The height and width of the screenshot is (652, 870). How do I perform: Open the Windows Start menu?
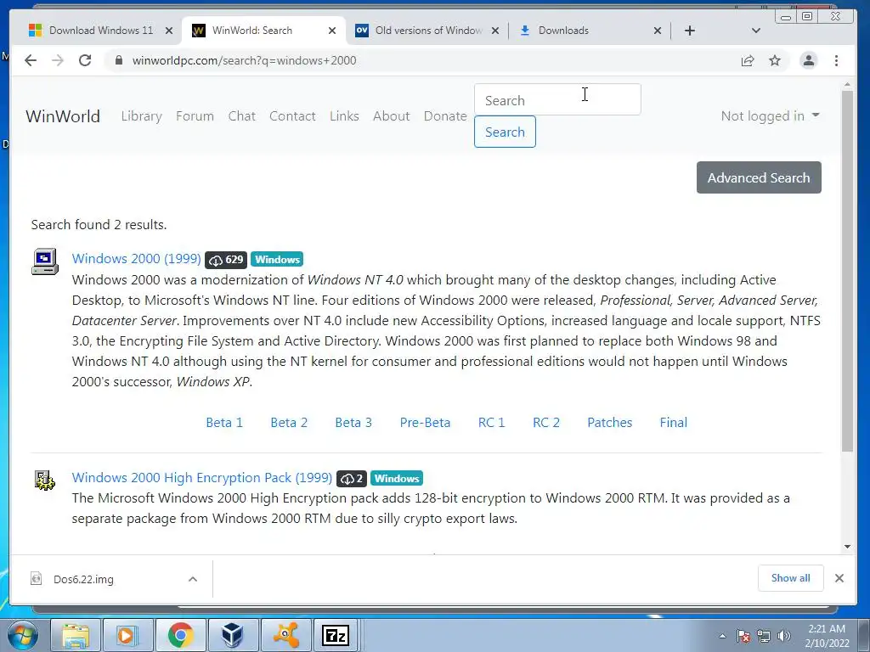[x=23, y=635]
